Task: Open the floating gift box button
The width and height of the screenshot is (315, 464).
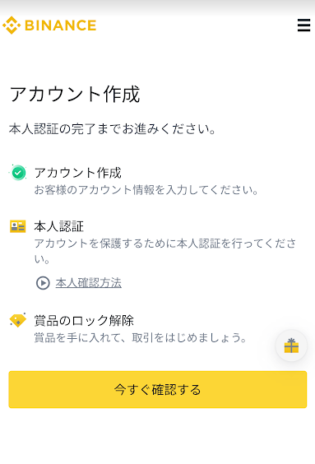Action: pyautogui.click(x=291, y=346)
